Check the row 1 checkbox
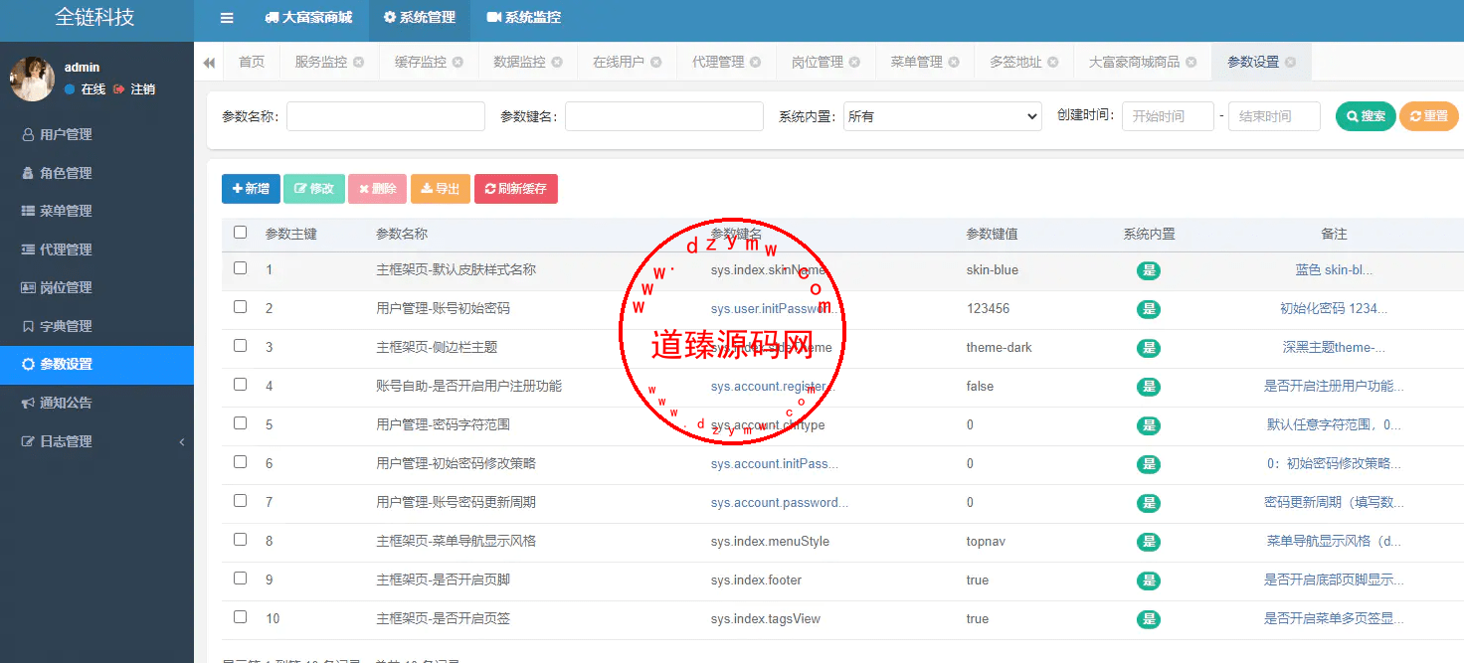Screen dimensions: 1464x663 coord(240,268)
